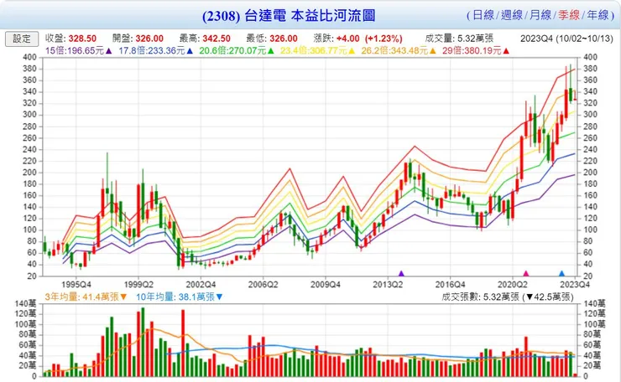Click the 3年均量 41.4萬張 label
Screen dimensions: 621x382
click(81, 297)
